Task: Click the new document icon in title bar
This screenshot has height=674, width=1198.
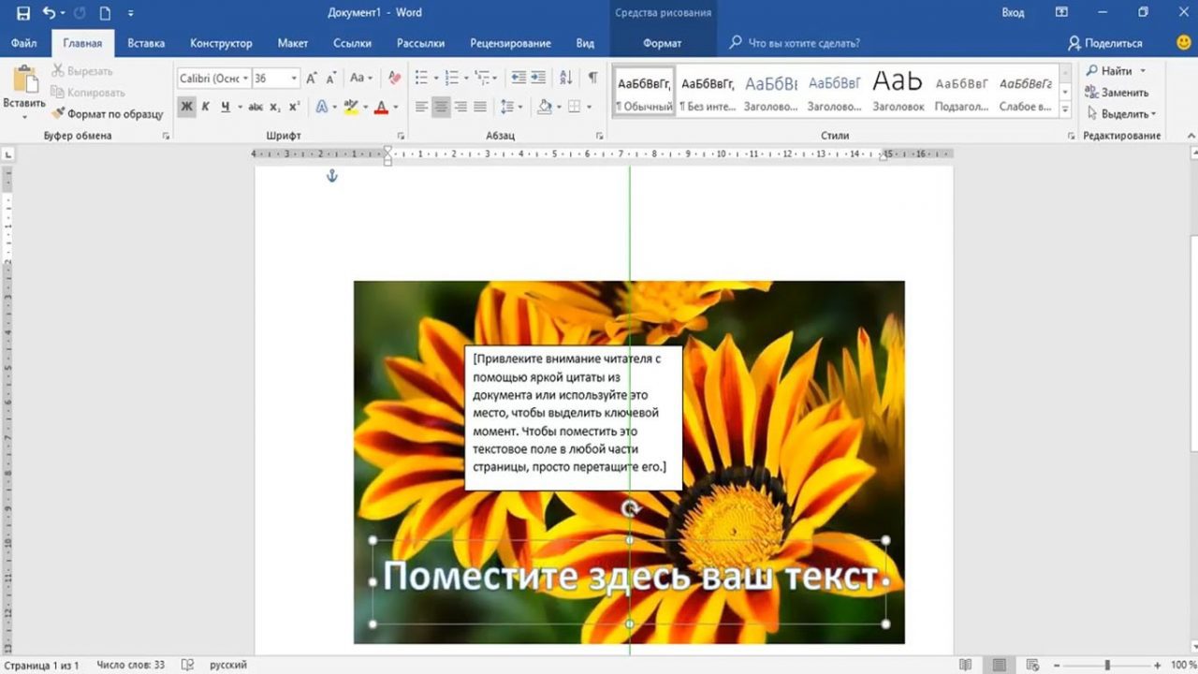Action: pyautogui.click(x=105, y=13)
